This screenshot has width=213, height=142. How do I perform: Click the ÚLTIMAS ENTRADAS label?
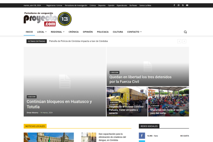(37, 41)
